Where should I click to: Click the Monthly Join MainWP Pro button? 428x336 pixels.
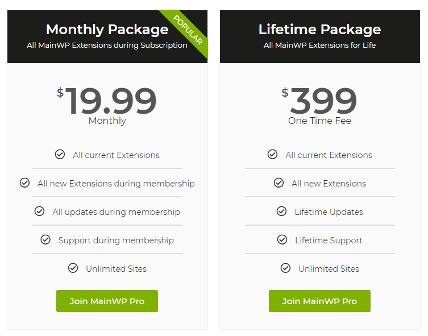107,301
